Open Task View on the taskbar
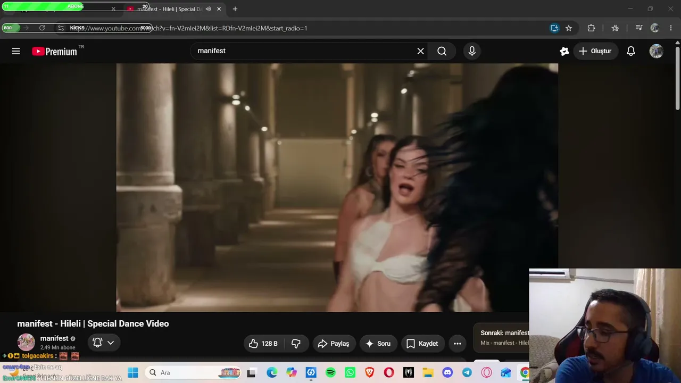The height and width of the screenshot is (383, 681). pyautogui.click(x=251, y=373)
